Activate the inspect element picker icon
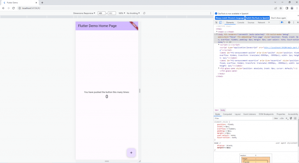The image size is (299, 163). (216, 23)
